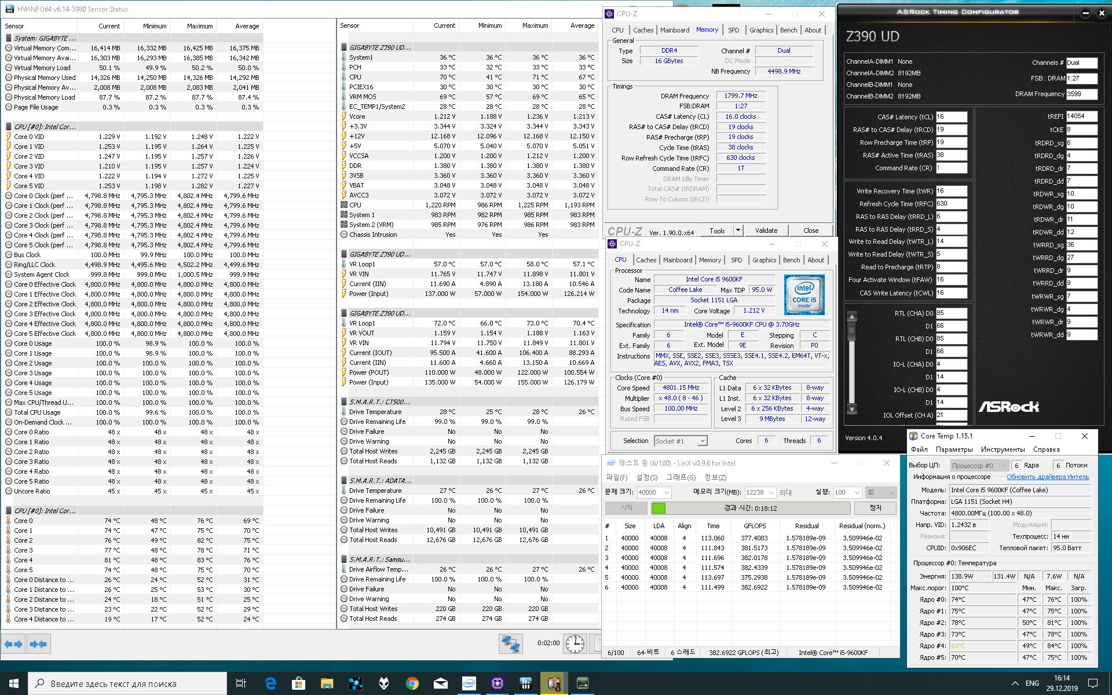Click the Validate button in CPU-Z
Image resolution: width=1112 pixels, height=695 pixels.
click(766, 231)
